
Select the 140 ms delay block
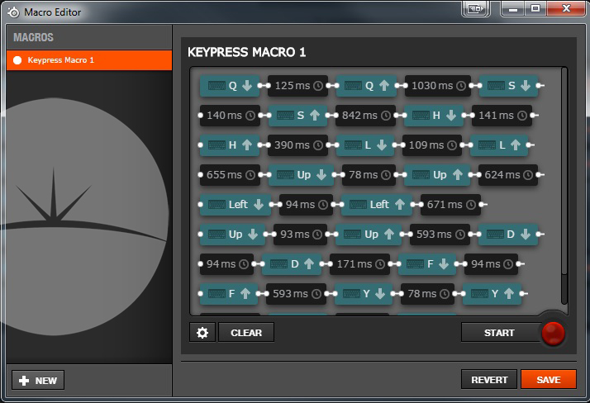[230, 116]
